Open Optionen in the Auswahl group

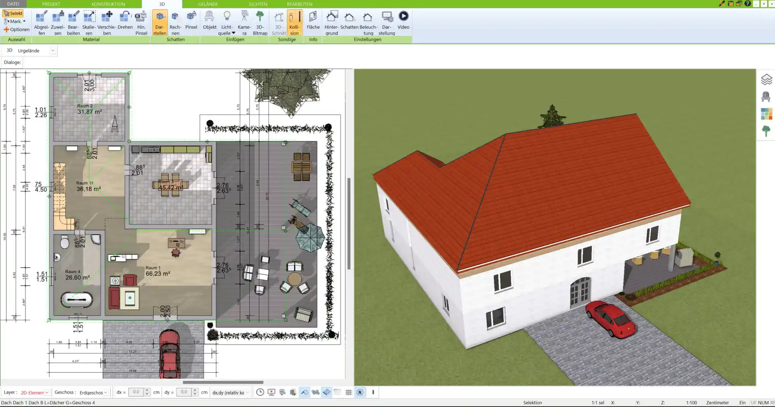(x=16, y=29)
